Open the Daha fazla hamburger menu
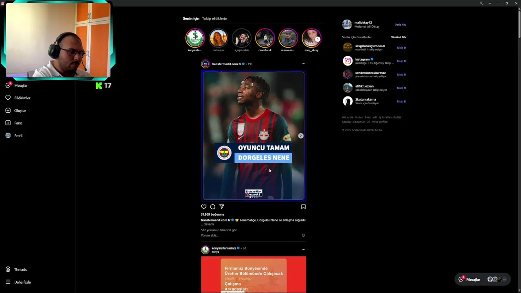Viewport: 521px width, 293px height. click(x=8, y=282)
